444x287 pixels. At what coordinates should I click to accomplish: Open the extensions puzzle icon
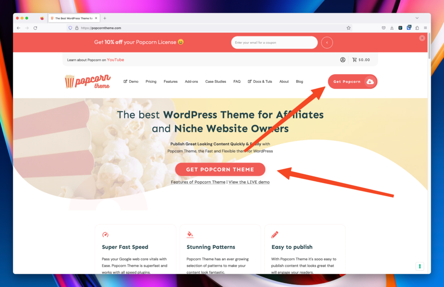(417, 28)
